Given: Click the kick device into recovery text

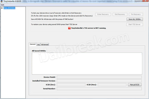Looking at the screenshot, I should click(x=56, y=13).
